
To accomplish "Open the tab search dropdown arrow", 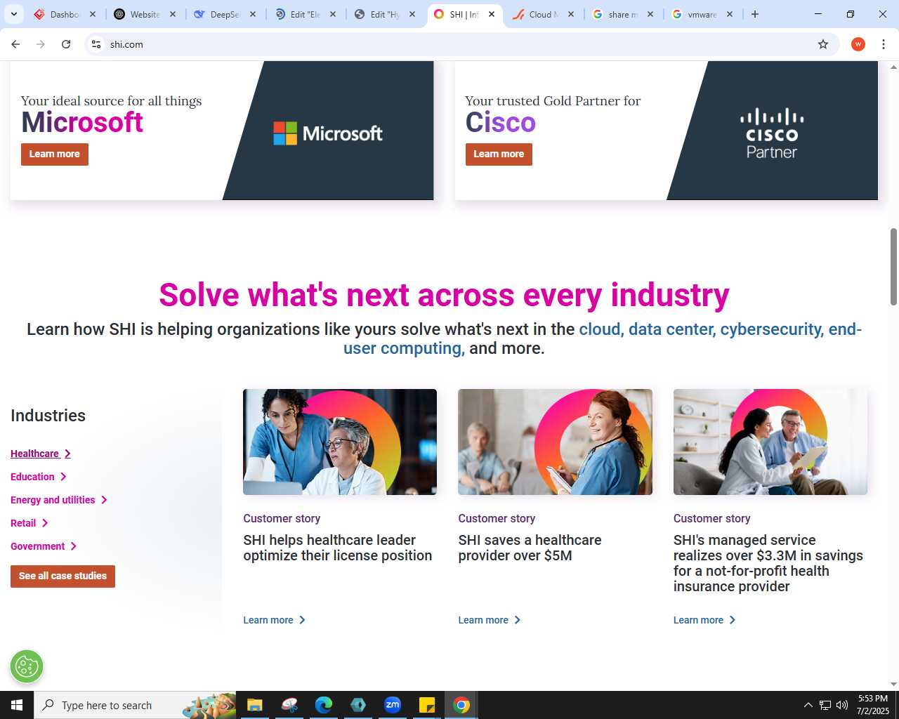I will click(14, 14).
